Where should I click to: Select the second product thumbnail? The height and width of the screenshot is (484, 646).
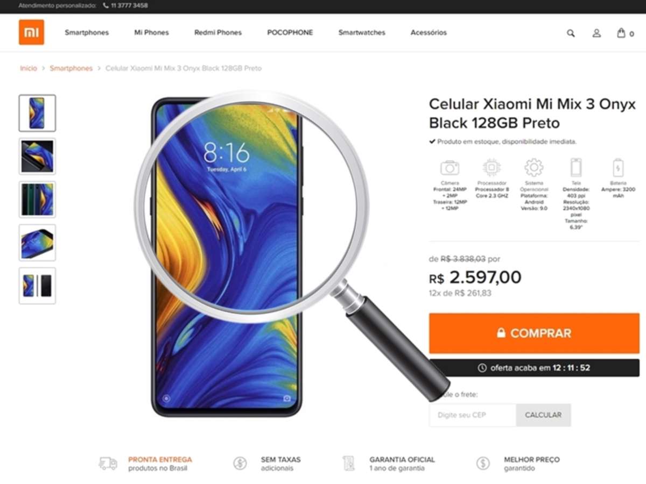point(37,156)
